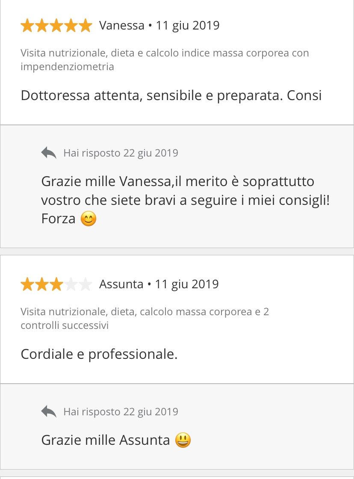This screenshot has height=479, width=354.
Task: Open Vanessa's truncated review text
Action: [x=171, y=95]
